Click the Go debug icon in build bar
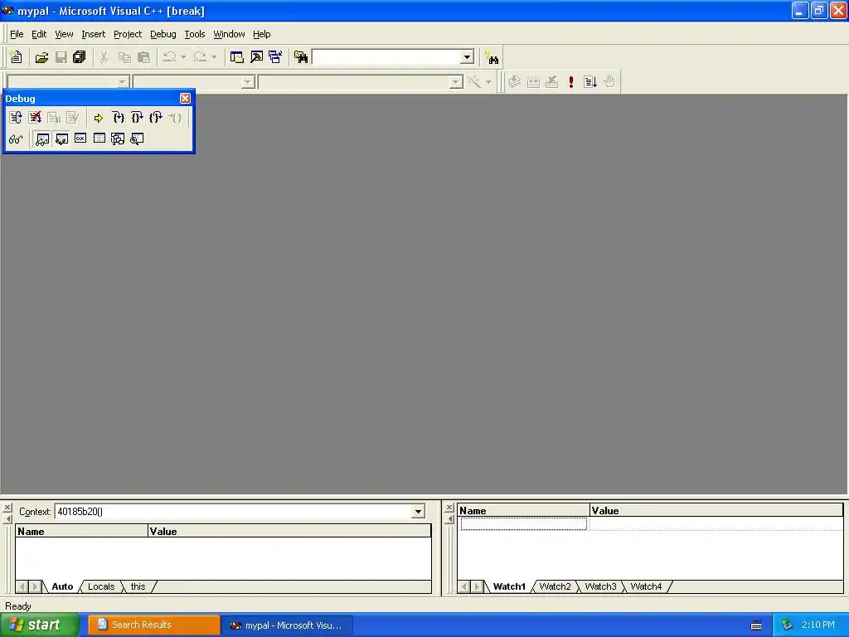Viewport: 849px width, 637px height. coord(590,82)
